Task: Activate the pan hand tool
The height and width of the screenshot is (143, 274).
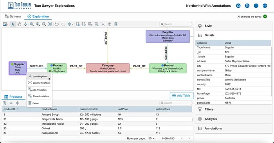Action: click(19, 24)
